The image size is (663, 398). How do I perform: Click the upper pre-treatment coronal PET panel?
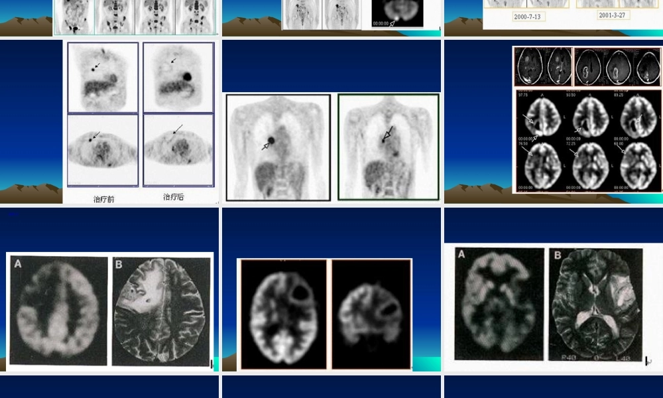pos(103,77)
